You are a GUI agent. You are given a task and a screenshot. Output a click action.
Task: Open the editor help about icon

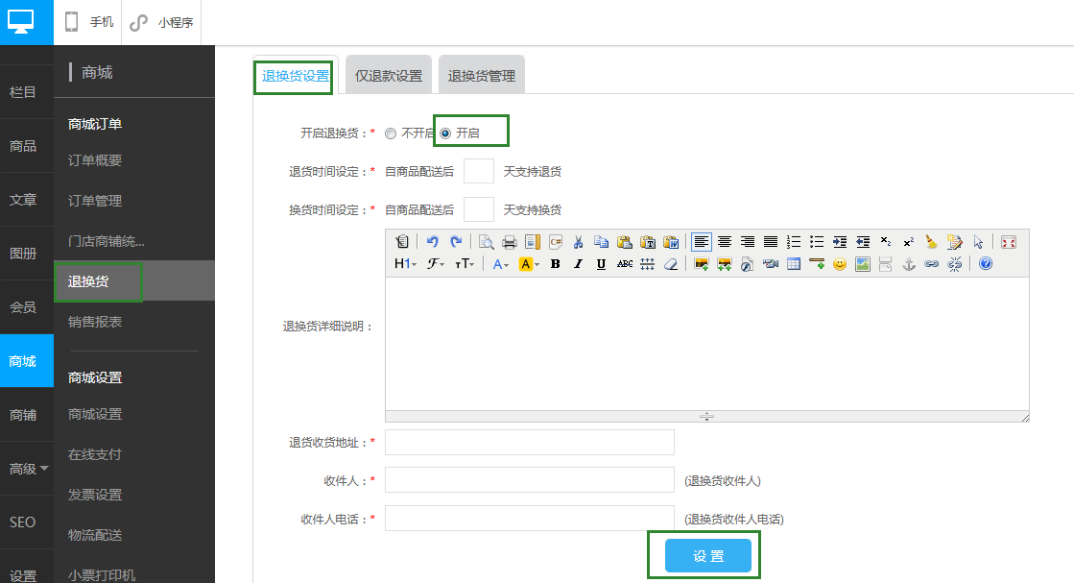pos(986,264)
